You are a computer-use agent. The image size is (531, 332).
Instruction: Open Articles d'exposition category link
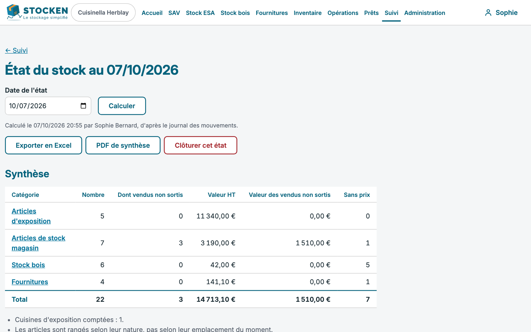click(x=31, y=216)
